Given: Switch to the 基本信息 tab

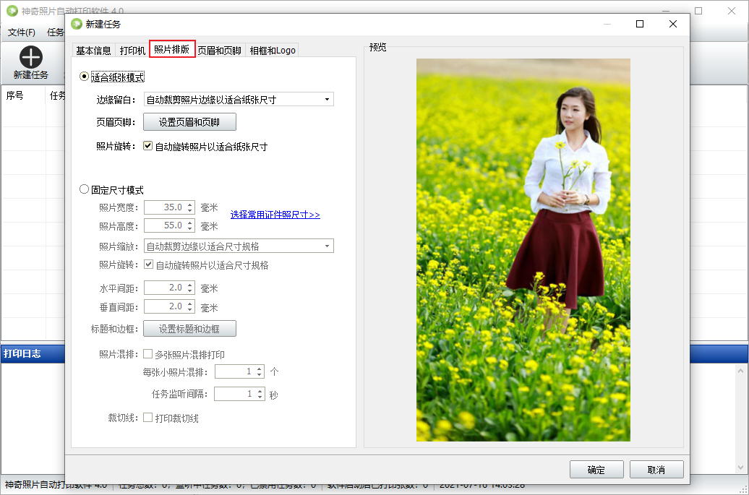Looking at the screenshot, I should (x=94, y=51).
